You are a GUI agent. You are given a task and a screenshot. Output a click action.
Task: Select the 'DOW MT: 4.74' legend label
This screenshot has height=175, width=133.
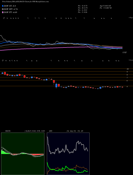[x=11, y=9]
